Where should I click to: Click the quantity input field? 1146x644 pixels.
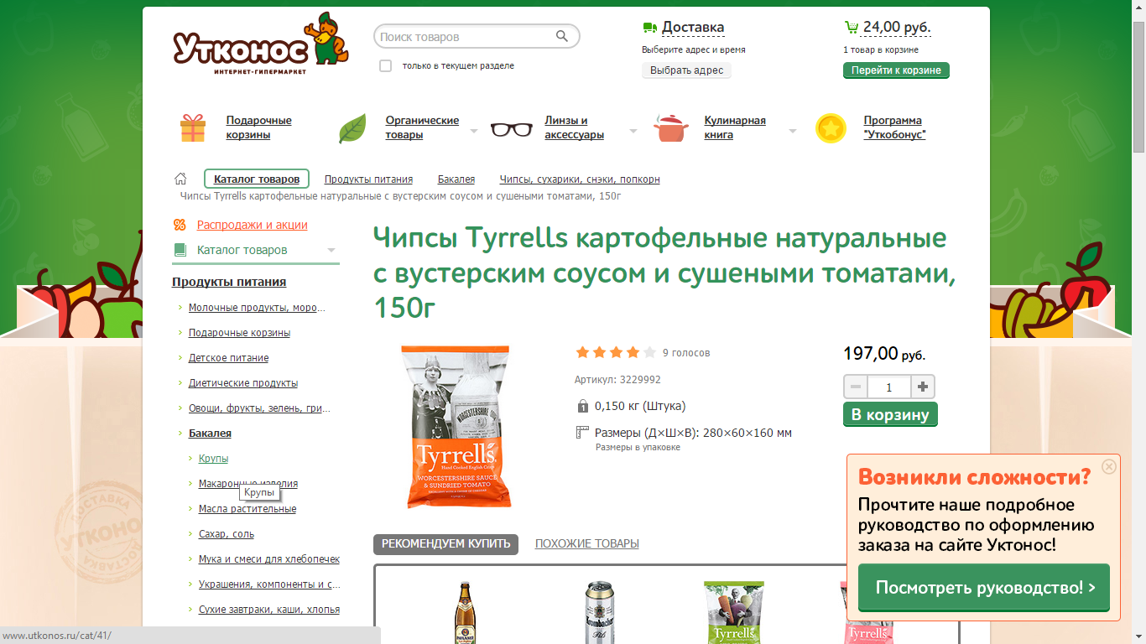[x=889, y=387]
